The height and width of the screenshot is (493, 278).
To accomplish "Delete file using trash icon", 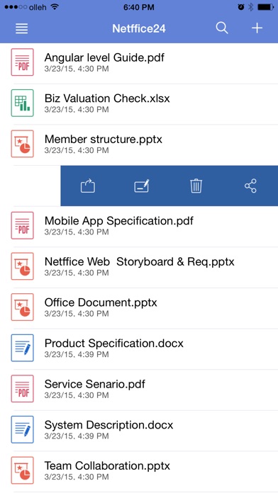I will click(196, 186).
